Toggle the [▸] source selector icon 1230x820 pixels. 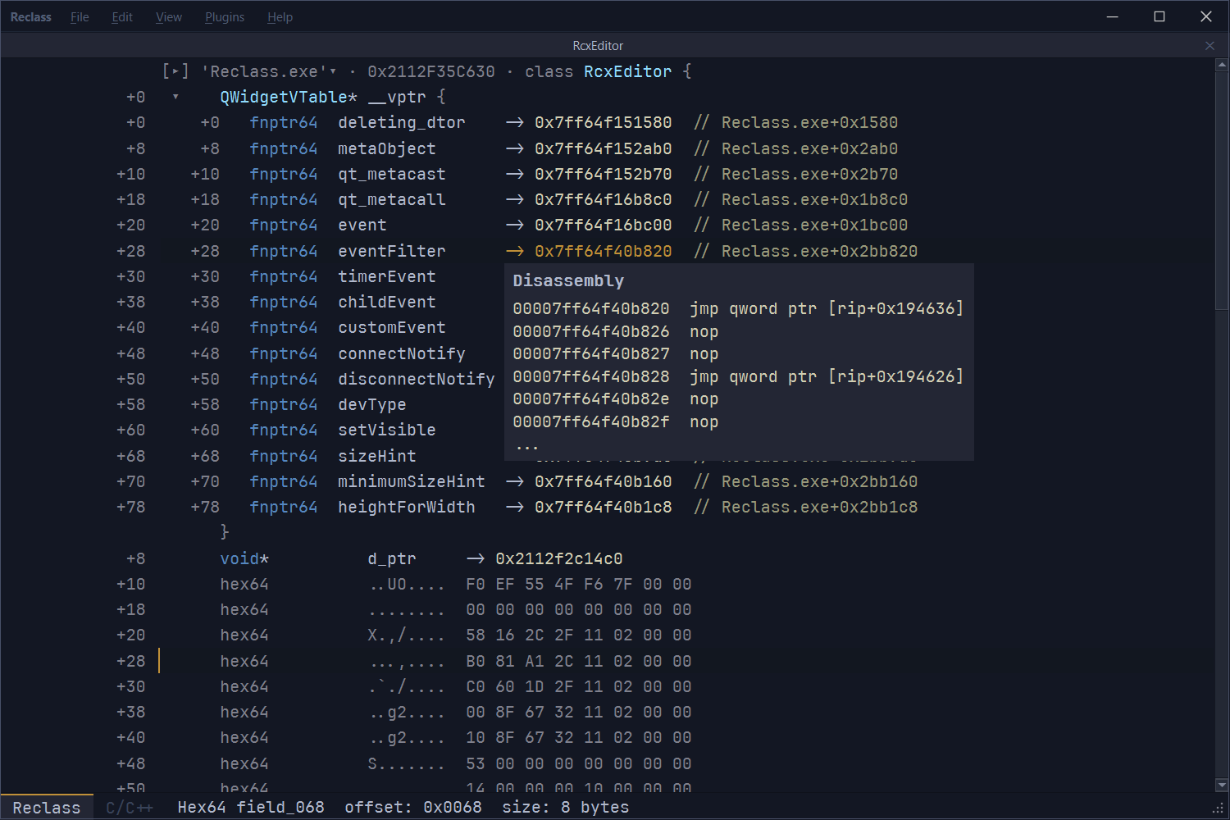175,72
